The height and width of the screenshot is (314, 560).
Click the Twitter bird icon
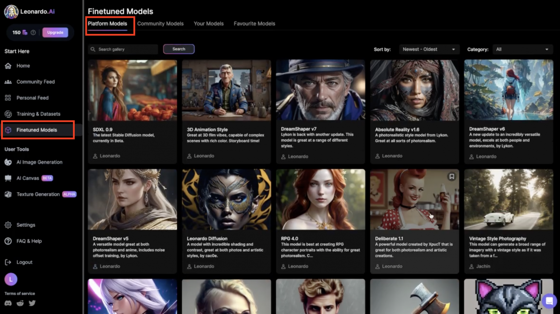tap(32, 303)
